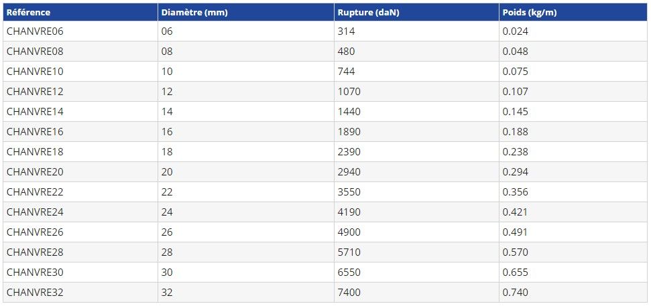Click weight value 0.491 cell

[515, 232]
